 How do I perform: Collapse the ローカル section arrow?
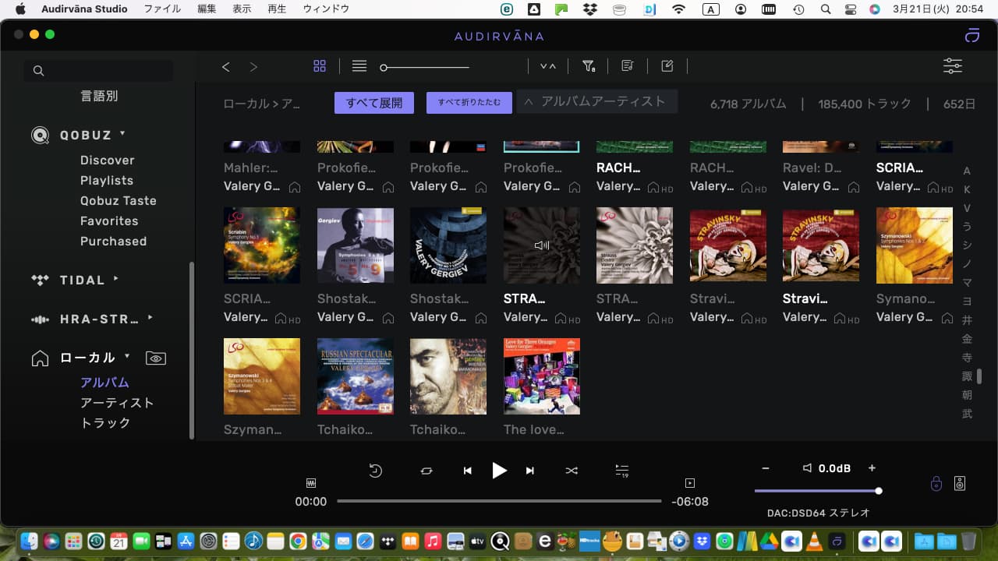pos(126,356)
